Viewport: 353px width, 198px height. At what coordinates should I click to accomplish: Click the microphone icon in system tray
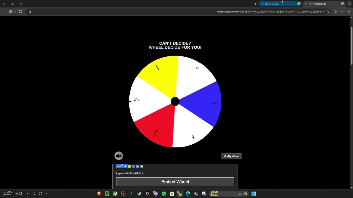(x=34, y=194)
